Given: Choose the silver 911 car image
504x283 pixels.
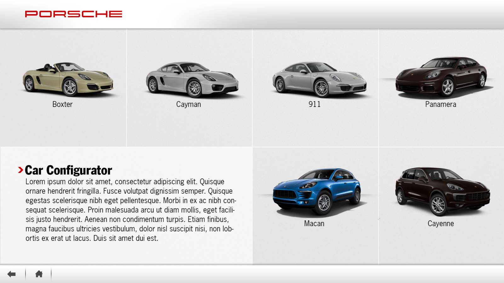Looking at the screenshot, I should (x=319, y=80).
